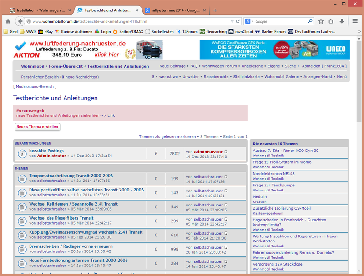Viewport: 364px width, 276px height.
Task: Open Tempomatnachrüstung Transit 2000-2006 topic
Action: click(x=71, y=176)
